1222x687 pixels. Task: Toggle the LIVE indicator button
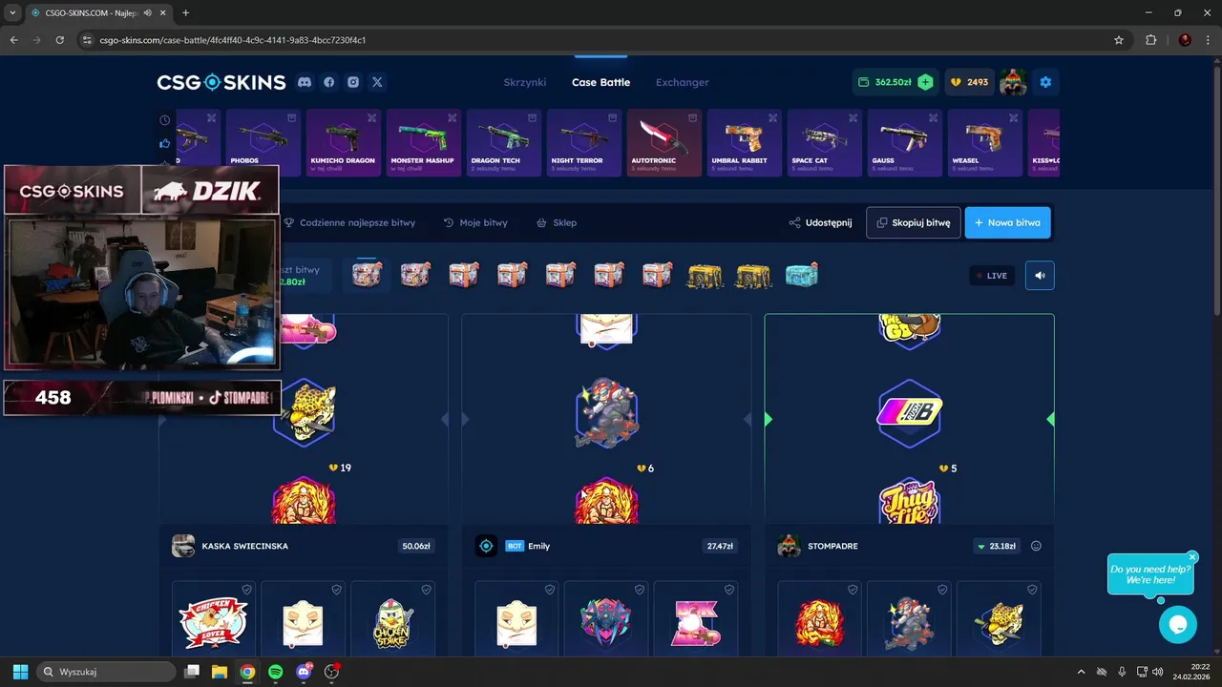(x=992, y=275)
